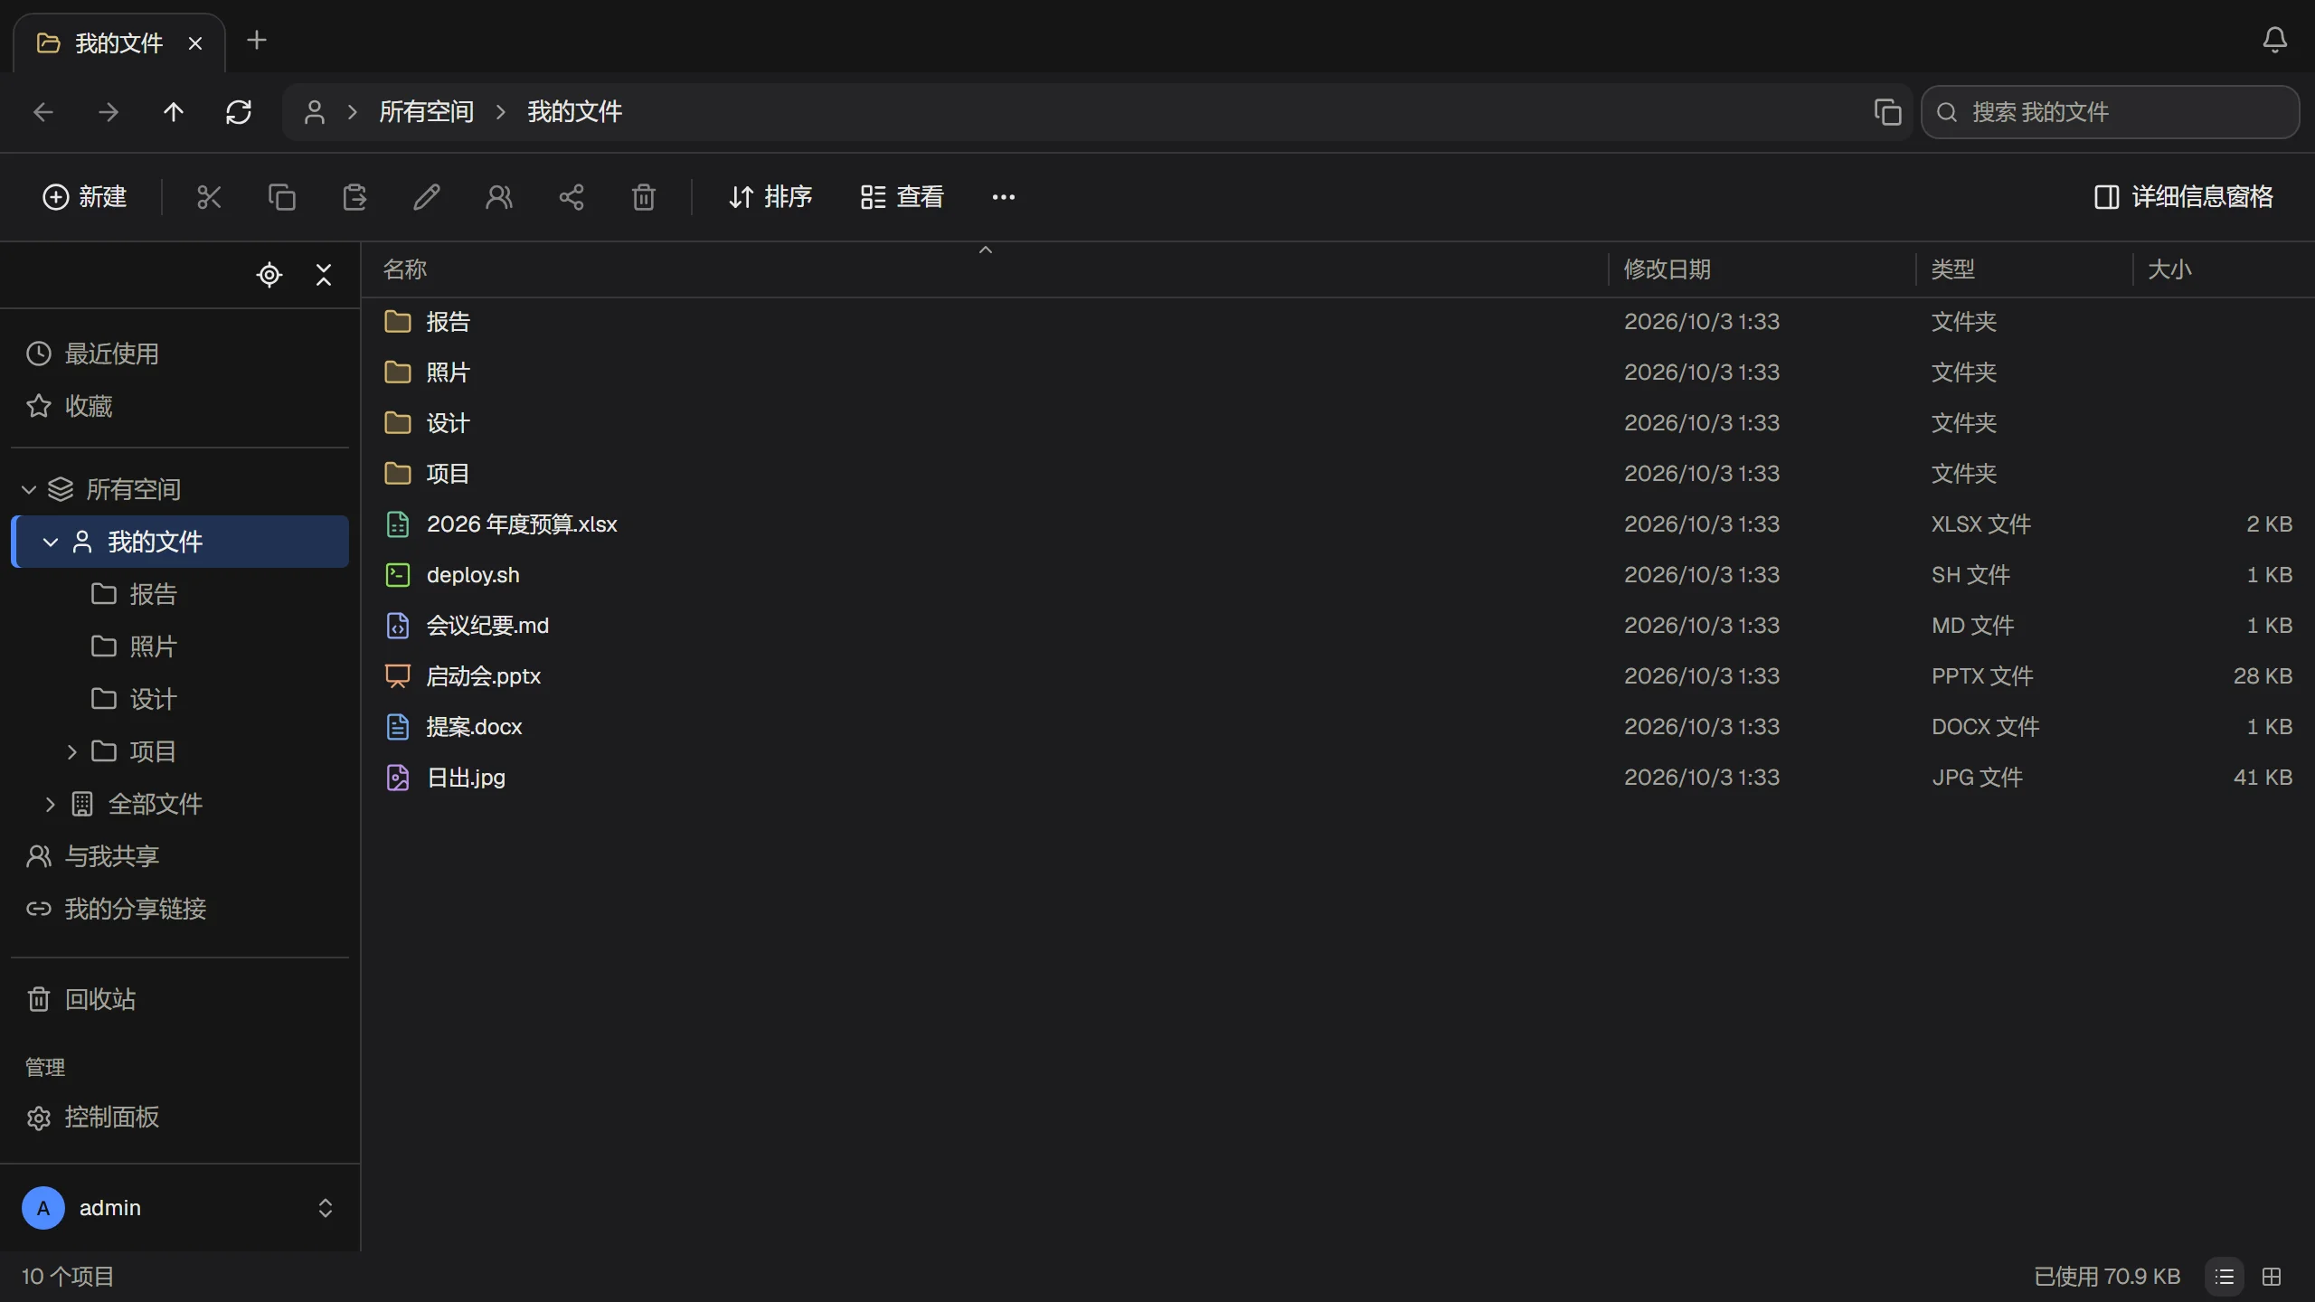The width and height of the screenshot is (2315, 1302).
Task: Select 设计 folder in sidebar tree
Action: click(180, 700)
